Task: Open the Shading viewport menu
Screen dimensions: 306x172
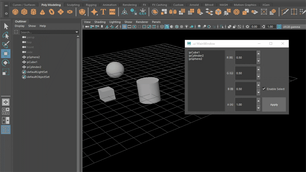Action: tap(100, 22)
